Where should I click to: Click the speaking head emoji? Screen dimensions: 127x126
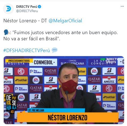[6, 33]
